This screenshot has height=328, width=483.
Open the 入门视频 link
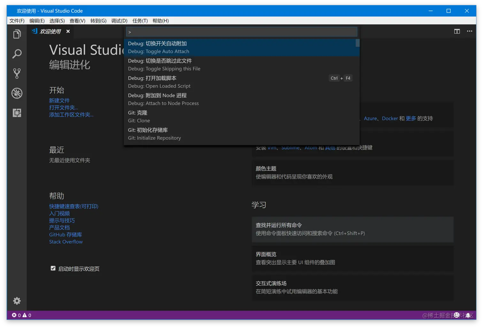pyautogui.click(x=59, y=213)
